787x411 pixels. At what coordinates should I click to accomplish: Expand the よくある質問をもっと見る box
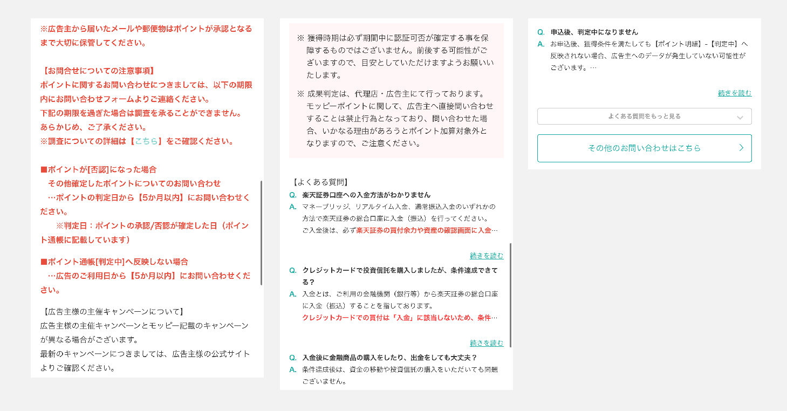pos(644,117)
